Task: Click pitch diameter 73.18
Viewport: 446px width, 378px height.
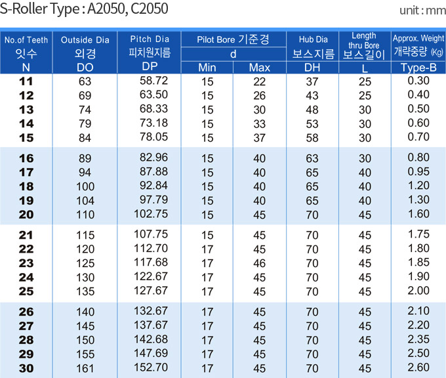Action: click(x=153, y=123)
